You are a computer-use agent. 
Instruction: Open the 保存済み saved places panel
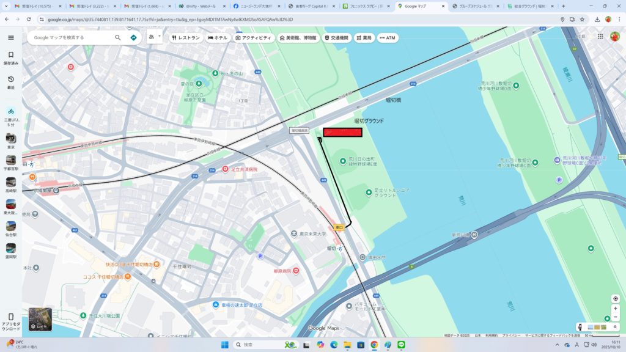pyautogui.click(x=10, y=57)
